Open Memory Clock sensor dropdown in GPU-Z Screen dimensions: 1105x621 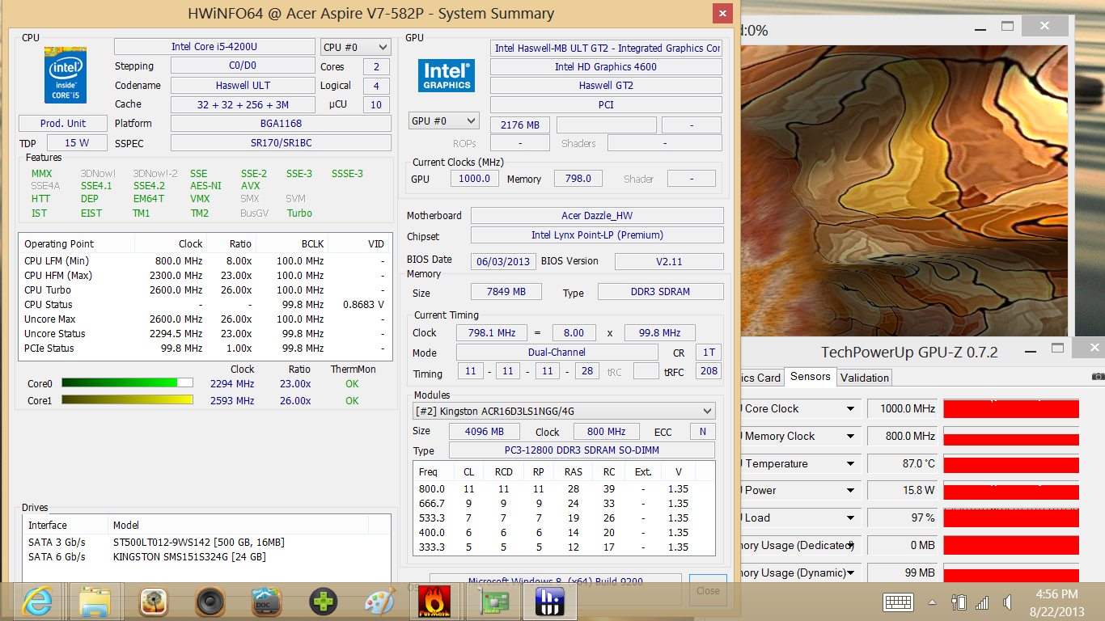(850, 437)
